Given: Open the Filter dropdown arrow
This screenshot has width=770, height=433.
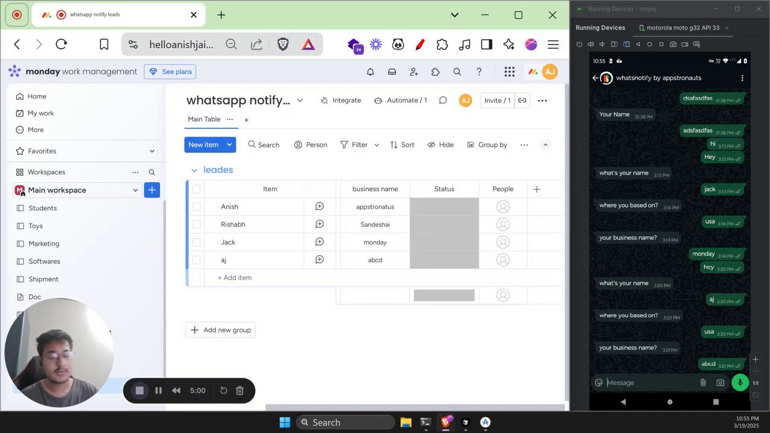Looking at the screenshot, I should [x=377, y=145].
